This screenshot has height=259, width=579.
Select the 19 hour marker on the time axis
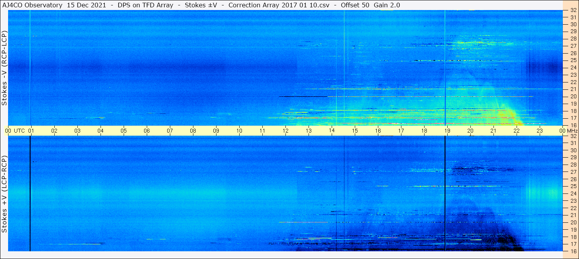pos(447,131)
